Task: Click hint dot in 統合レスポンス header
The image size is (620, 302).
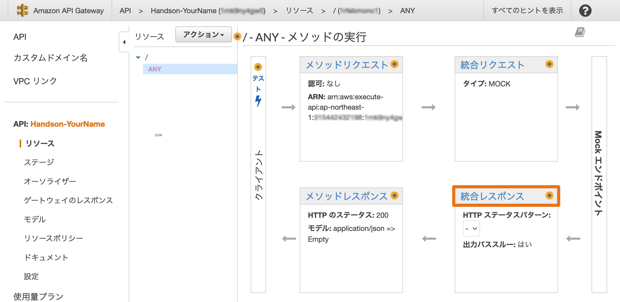Action: [x=549, y=195]
